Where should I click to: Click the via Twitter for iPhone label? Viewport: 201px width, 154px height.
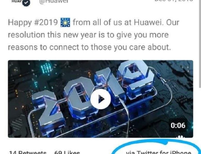(x=158, y=152)
